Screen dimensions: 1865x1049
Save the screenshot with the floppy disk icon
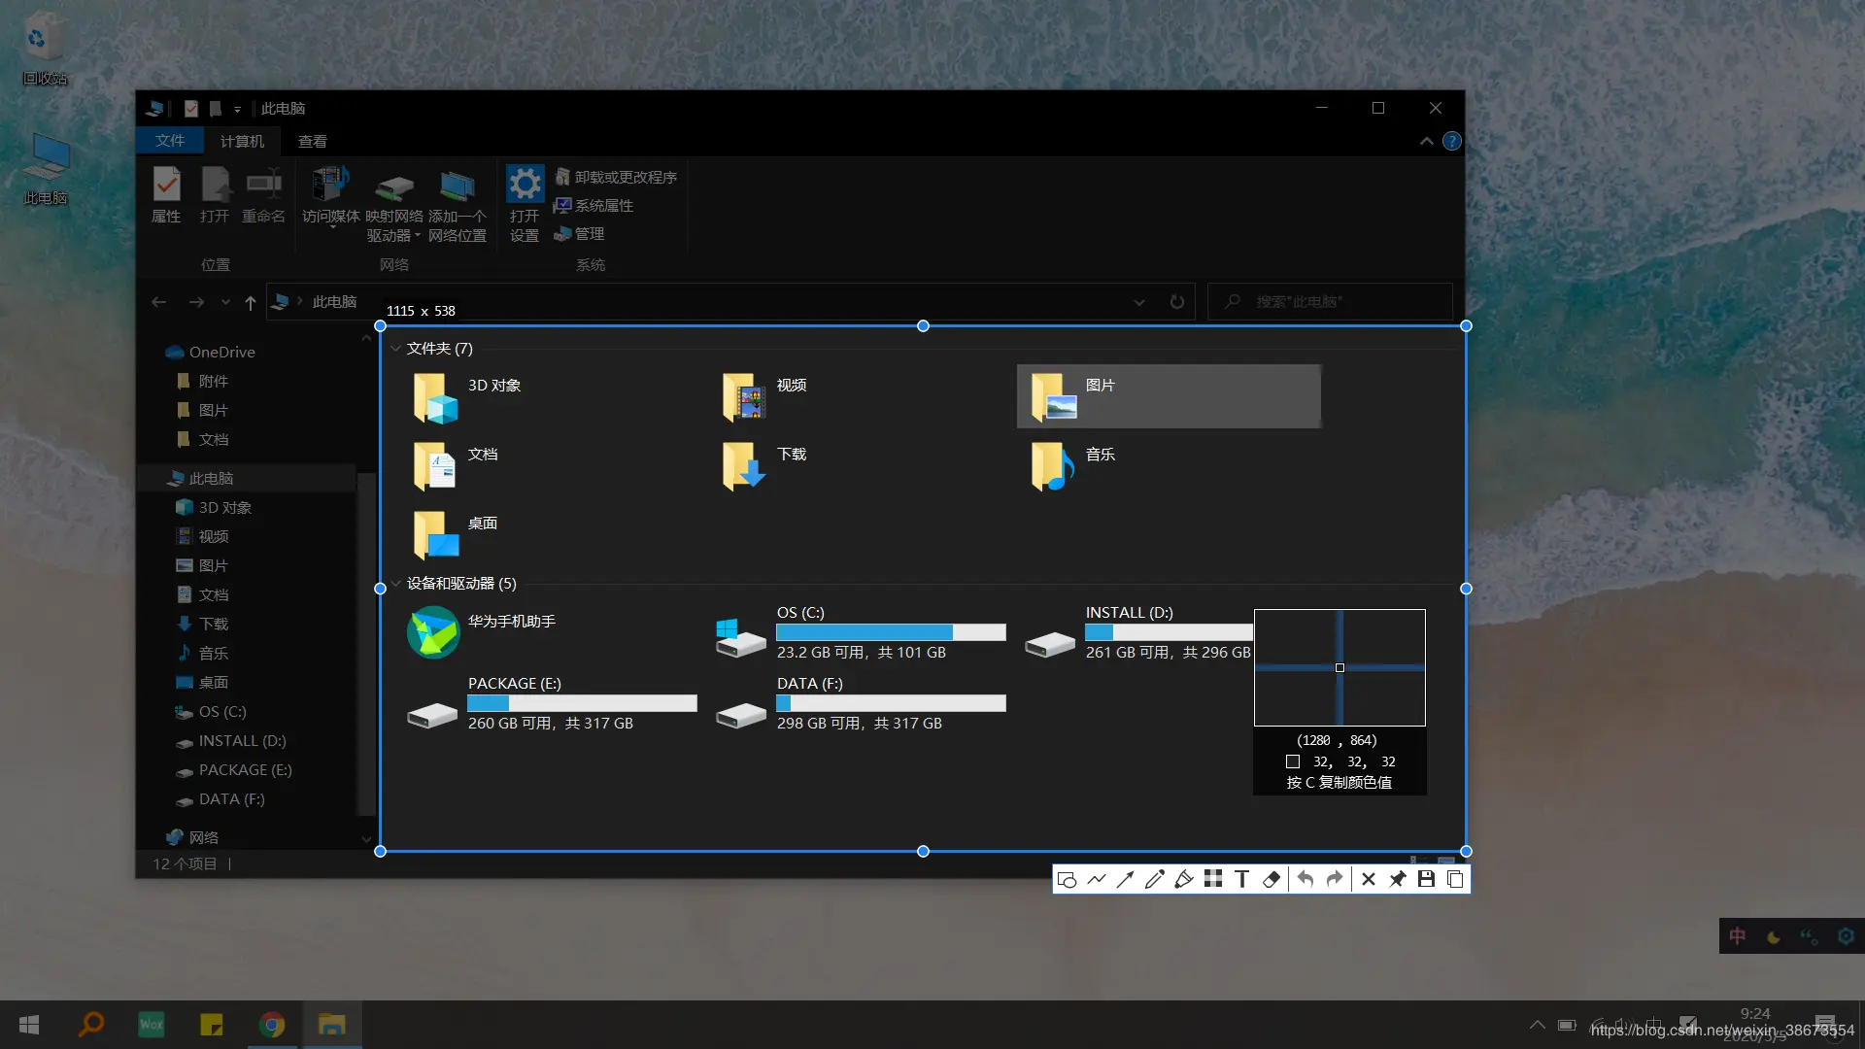(1426, 880)
